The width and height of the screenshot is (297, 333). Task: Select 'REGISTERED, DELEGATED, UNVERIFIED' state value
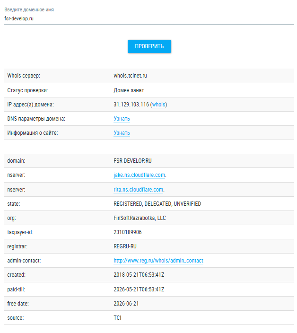[x=157, y=204]
